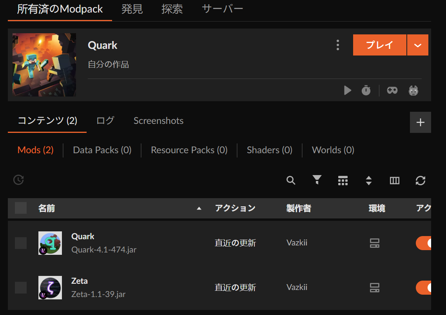Switch to grid view layout
446x315 pixels.
(343, 181)
